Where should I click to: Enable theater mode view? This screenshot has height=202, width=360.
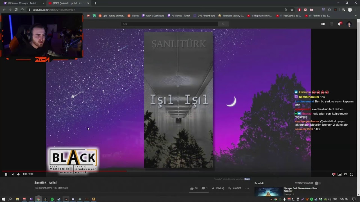coord(346,174)
